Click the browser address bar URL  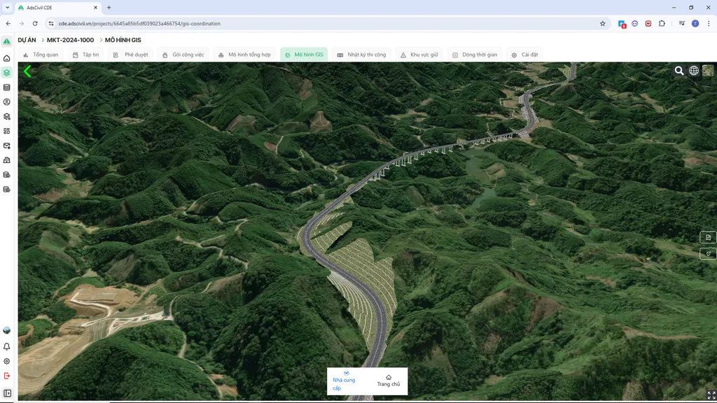pyautogui.click(x=139, y=23)
